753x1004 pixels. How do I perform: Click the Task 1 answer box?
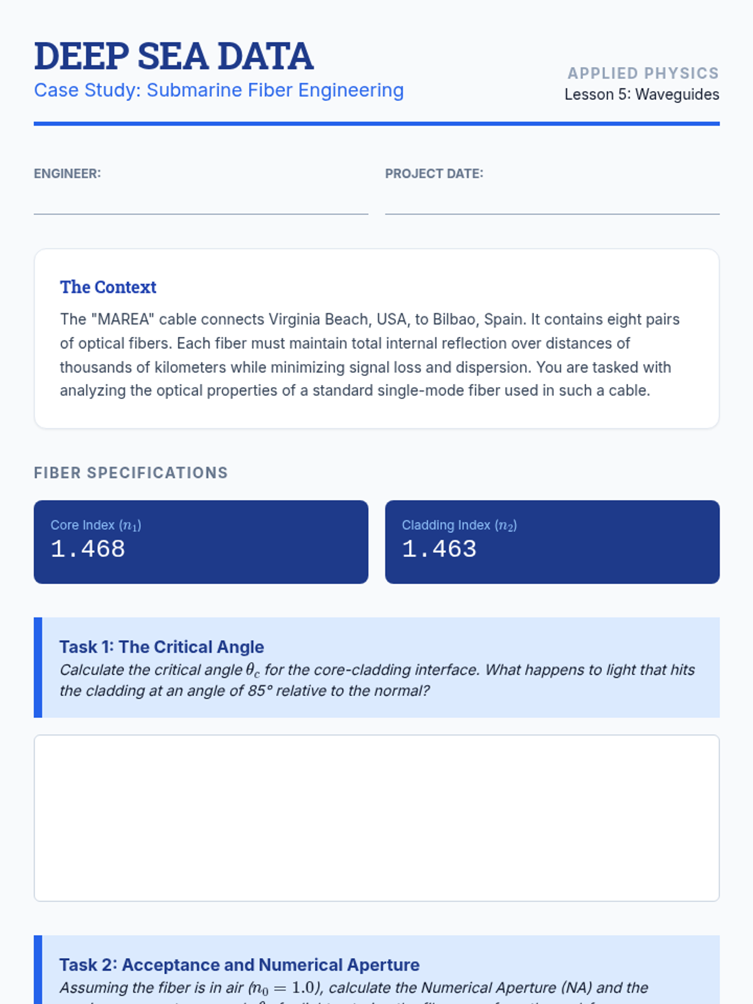pos(376,818)
